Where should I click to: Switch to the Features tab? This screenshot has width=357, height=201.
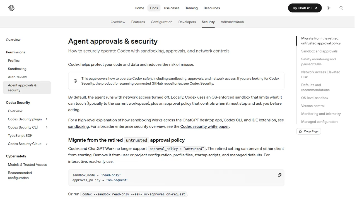138,22
